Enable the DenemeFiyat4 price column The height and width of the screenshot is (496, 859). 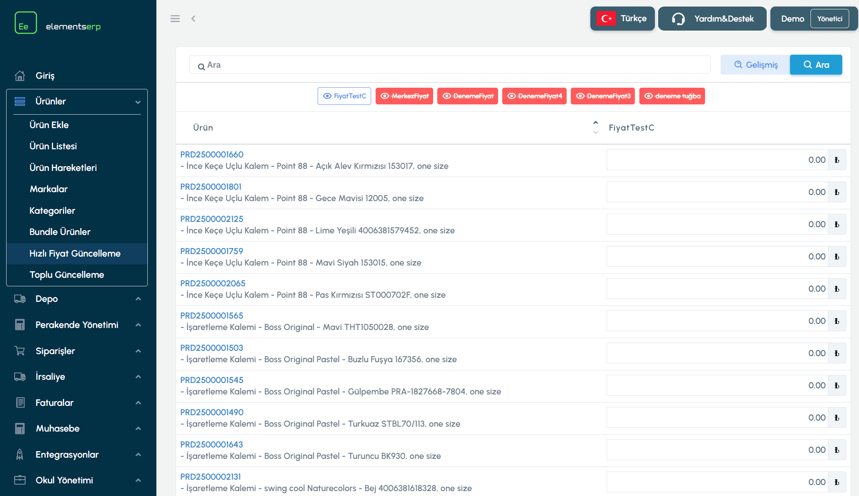coord(534,96)
